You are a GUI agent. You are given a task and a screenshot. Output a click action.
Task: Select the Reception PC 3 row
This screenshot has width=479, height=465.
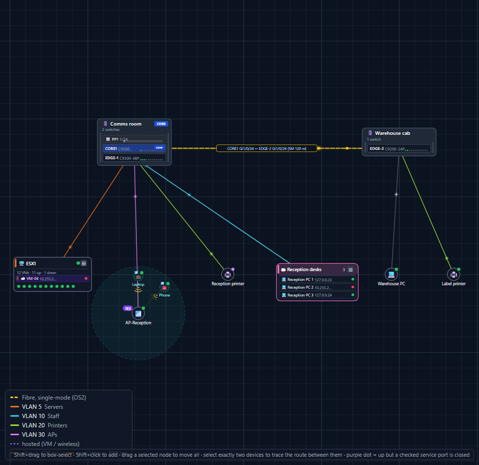tap(317, 295)
